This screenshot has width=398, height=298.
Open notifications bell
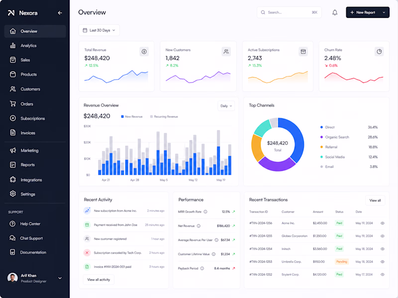pyautogui.click(x=335, y=12)
